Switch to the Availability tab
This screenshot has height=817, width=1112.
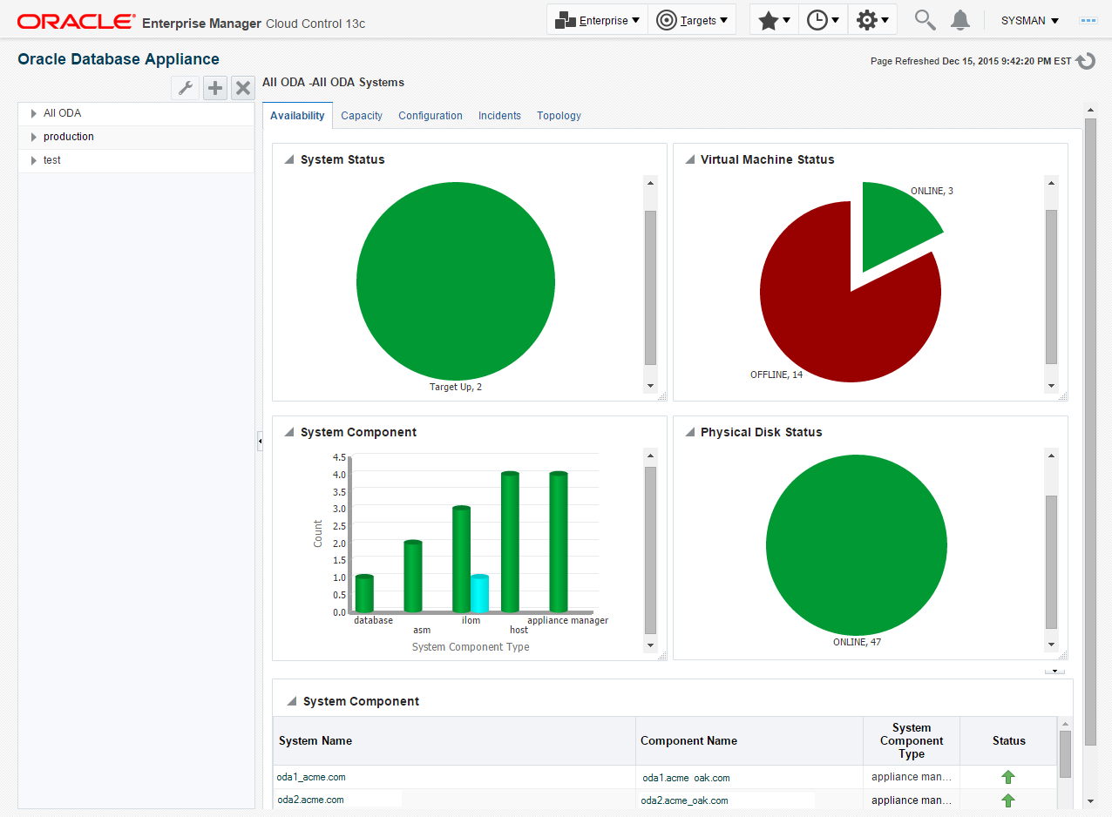pyautogui.click(x=297, y=115)
